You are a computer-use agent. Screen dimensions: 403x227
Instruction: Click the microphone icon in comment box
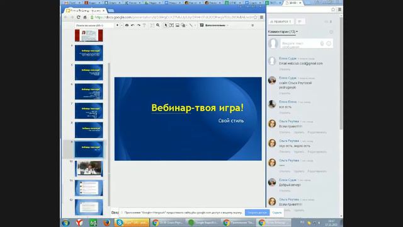[322, 44]
